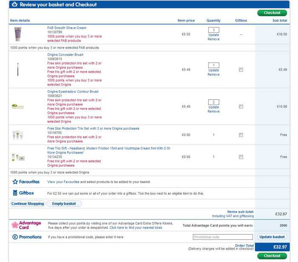Click Update basket button

(x=272, y=237)
